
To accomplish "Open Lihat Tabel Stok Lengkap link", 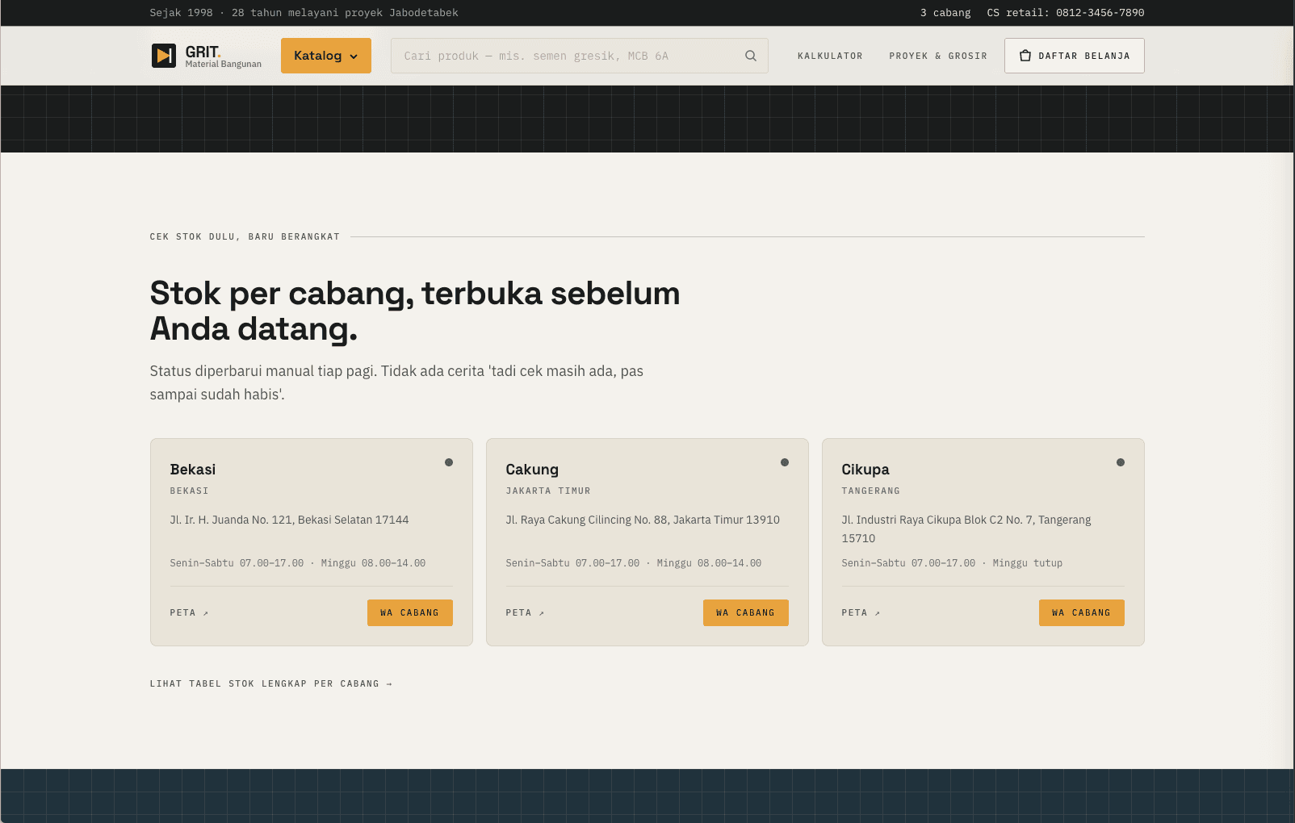I will click(271, 683).
